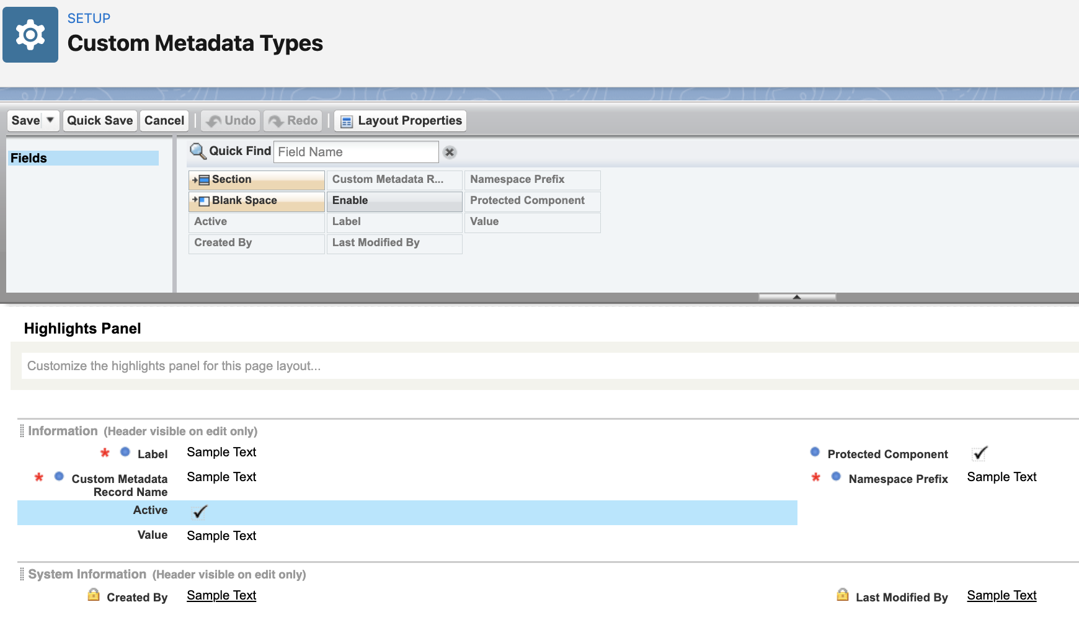
Task: Select the Quick Find magnifier icon
Action: pyautogui.click(x=198, y=151)
